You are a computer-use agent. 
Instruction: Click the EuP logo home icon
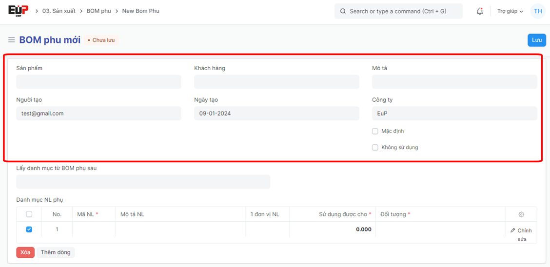click(18, 11)
